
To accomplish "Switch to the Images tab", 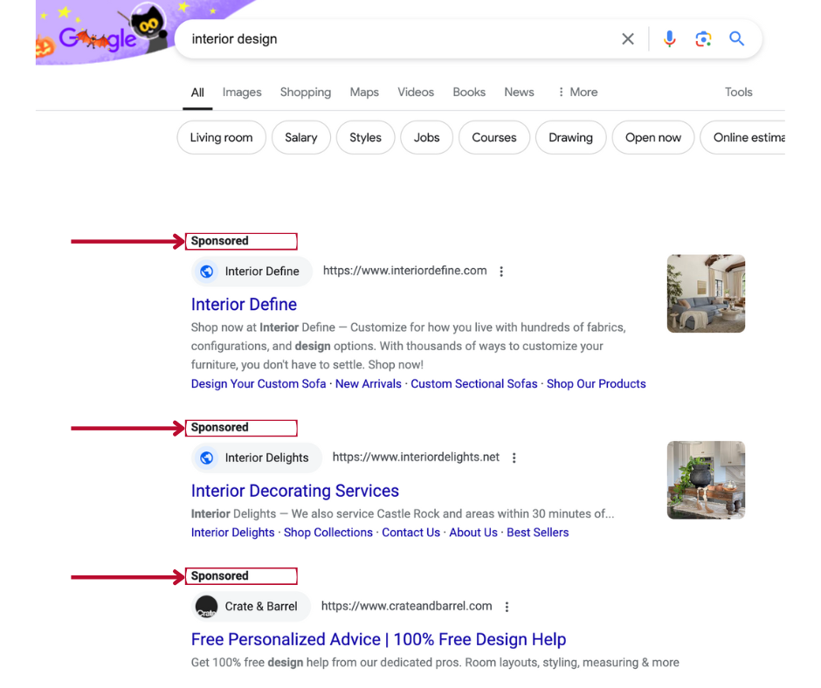I will [x=242, y=93].
